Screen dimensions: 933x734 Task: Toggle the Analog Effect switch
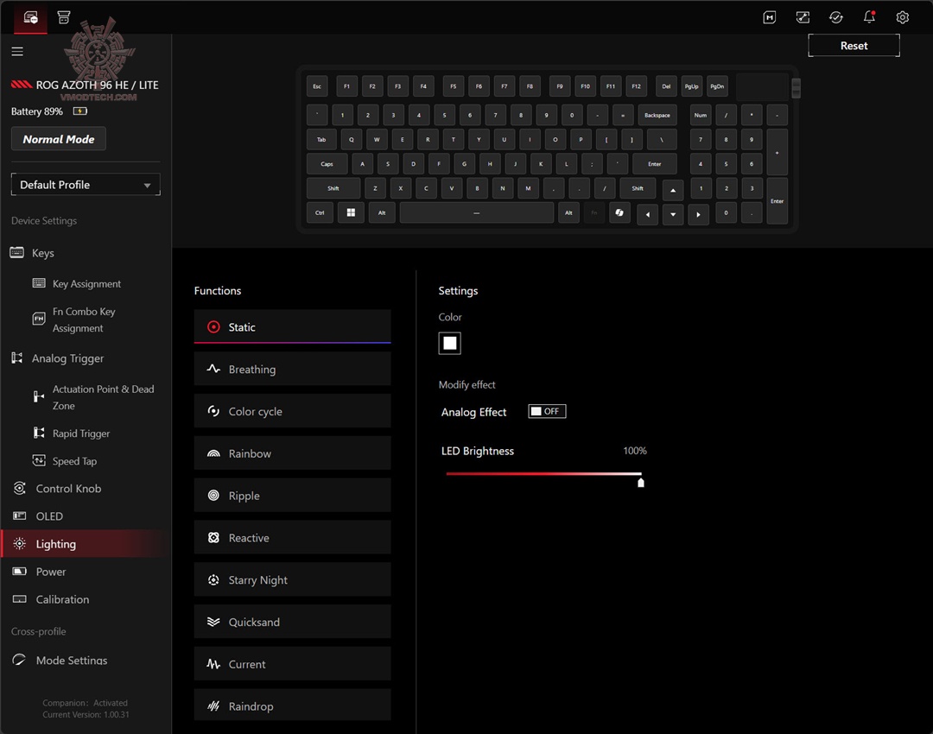[547, 411]
